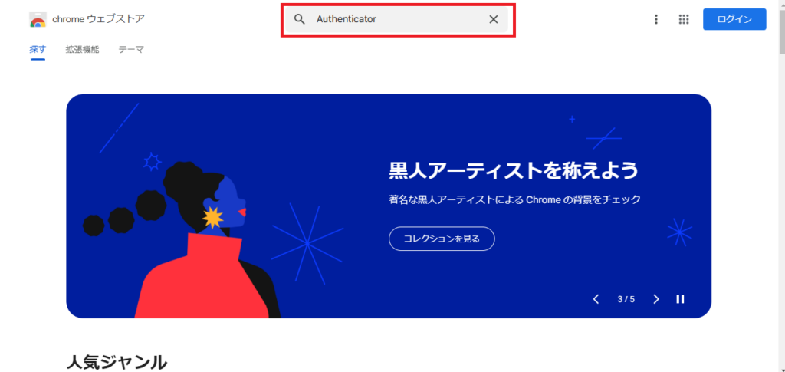Go to previous carousel slide
Viewport: 785px width, 372px height.
point(596,299)
